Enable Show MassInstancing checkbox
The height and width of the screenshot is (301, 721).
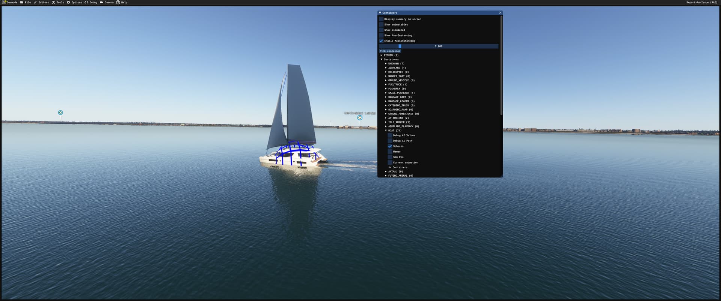point(381,35)
